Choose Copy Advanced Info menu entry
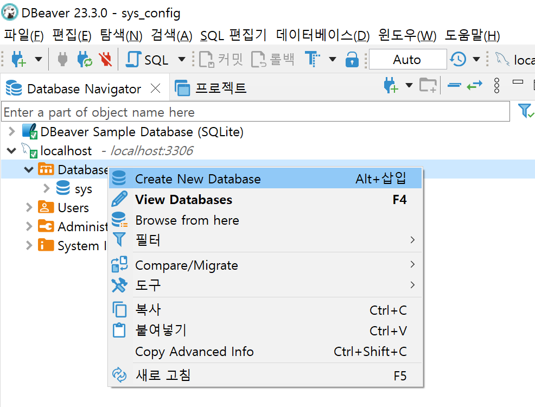Image resolution: width=535 pixels, height=407 pixels. click(265, 352)
